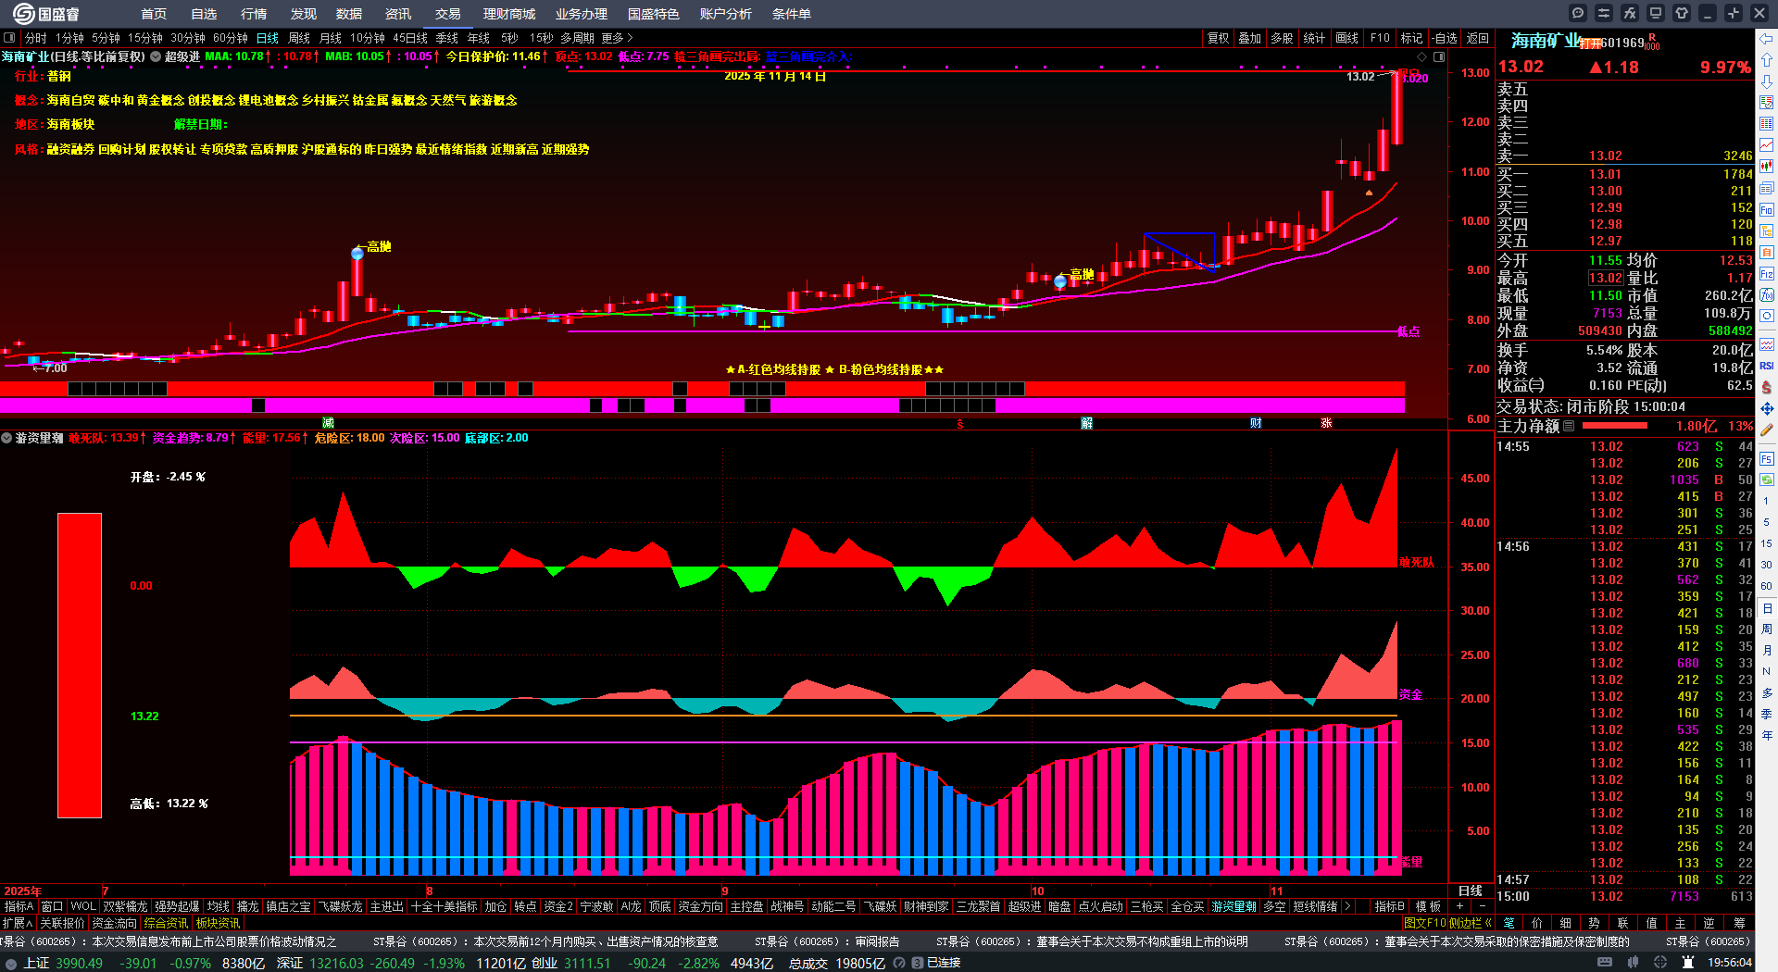The image size is (1778, 972).
Task: Click the Guosheng logo at top left
Action: (45, 14)
